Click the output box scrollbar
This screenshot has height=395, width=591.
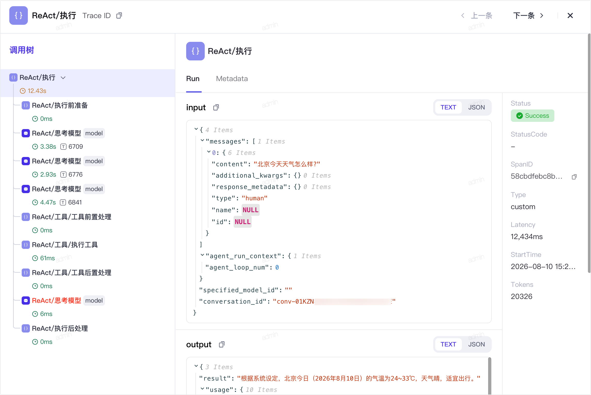489,376
